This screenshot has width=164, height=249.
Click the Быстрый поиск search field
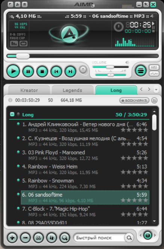(x=100, y=238)
